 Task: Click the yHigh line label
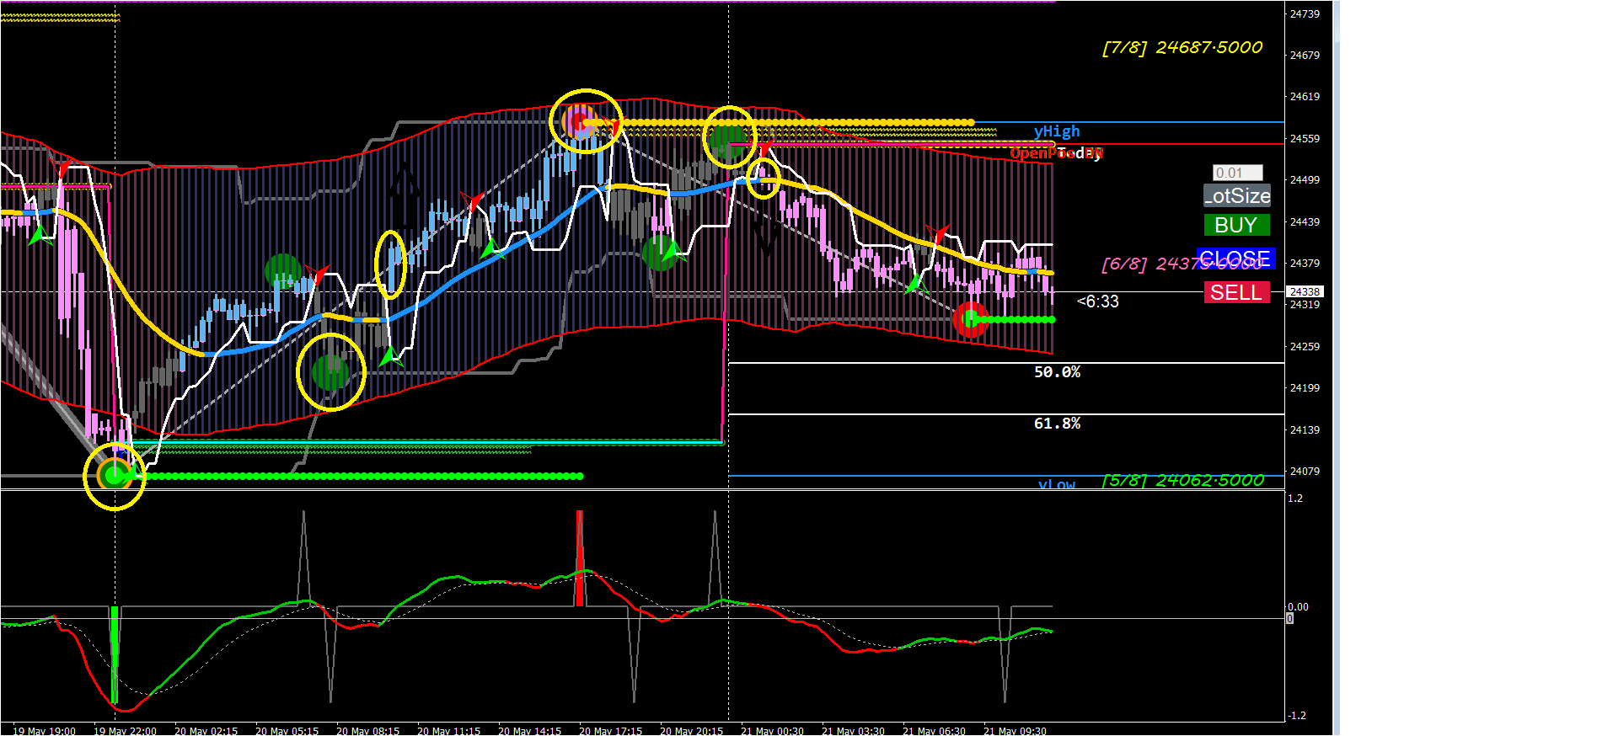[x=1057, y=131]
